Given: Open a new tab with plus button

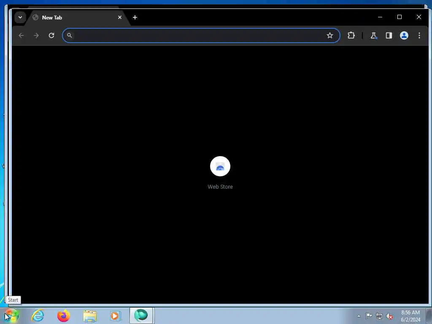Looking at the screenshot, I should click(135, 17).
